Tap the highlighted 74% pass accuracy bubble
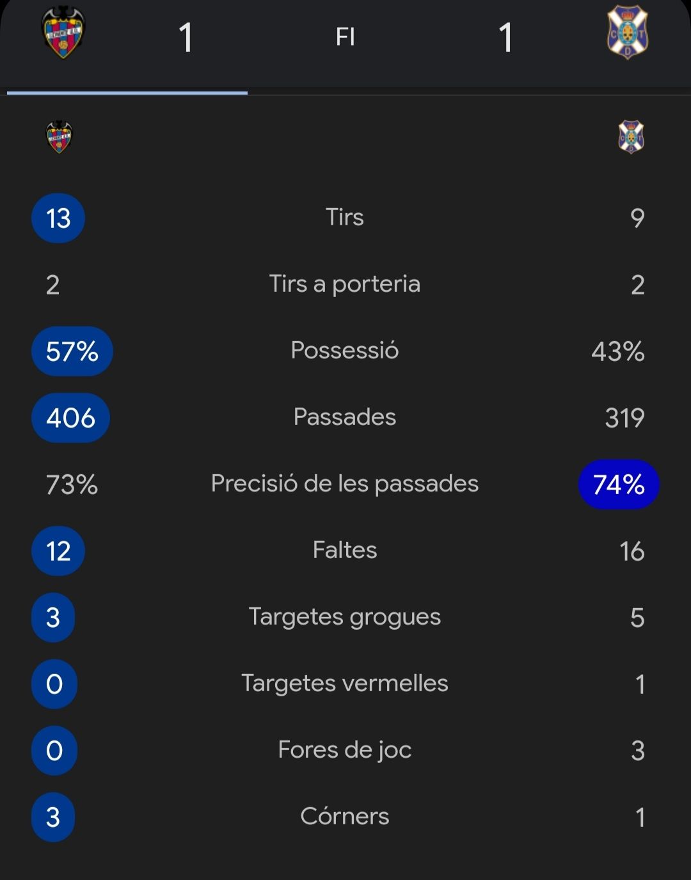Image resolution: width=691 pixels, height=880 pixels. tap(619, 484)
